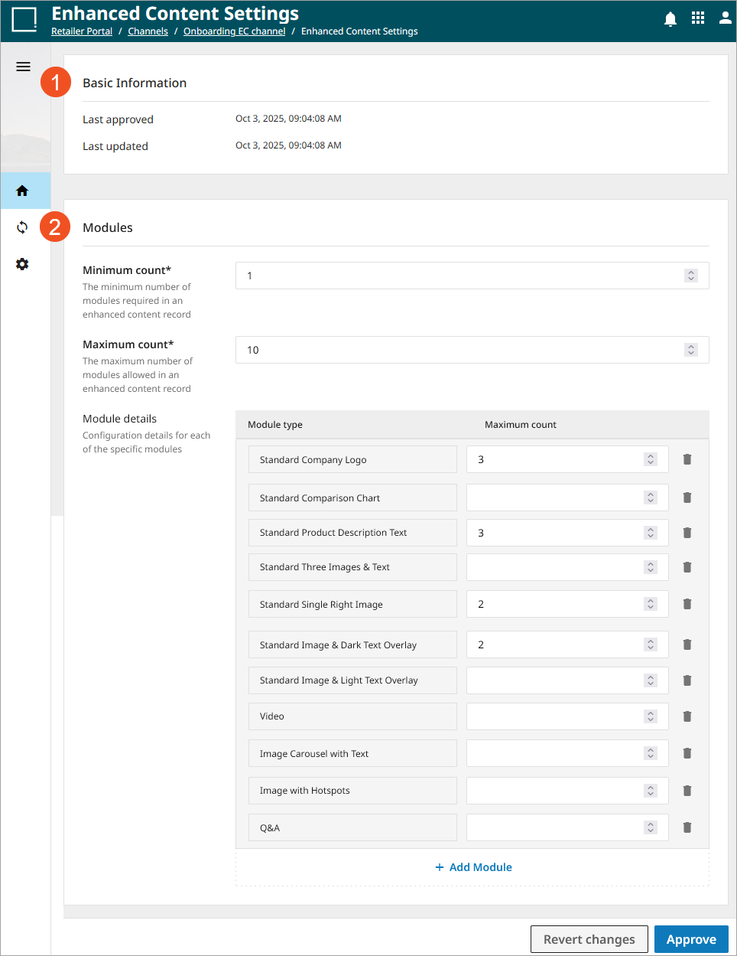Image resolution: width=737 pixels, height=956 pixels.
Task: Open the user profile icon
Action: click(x=725, y=18)
